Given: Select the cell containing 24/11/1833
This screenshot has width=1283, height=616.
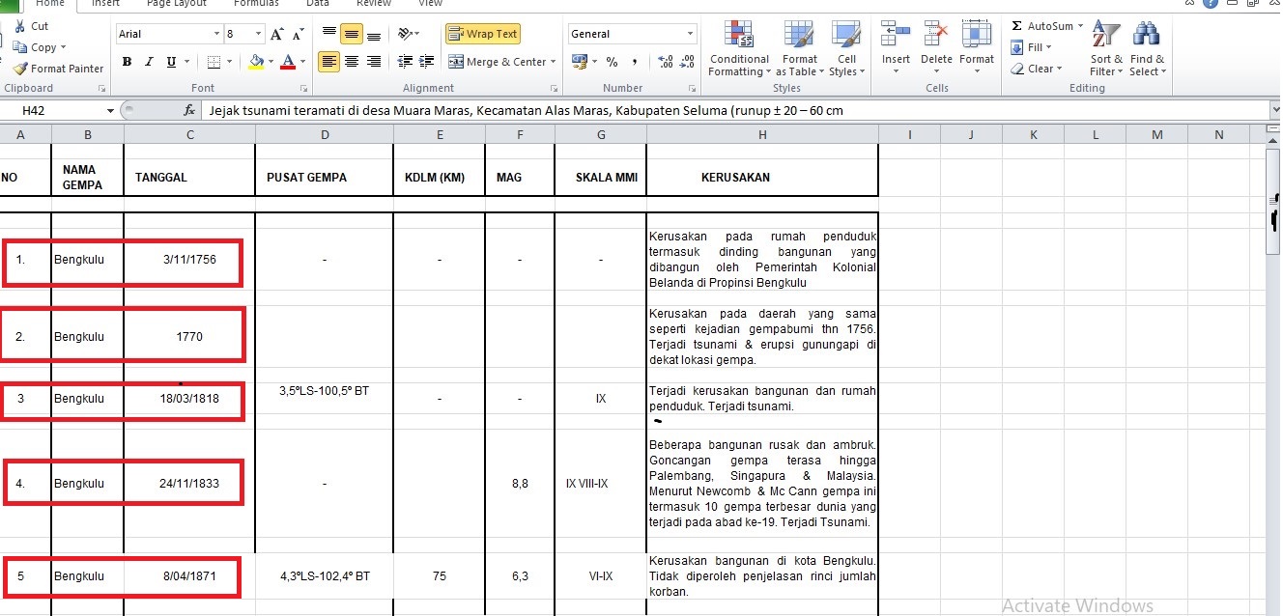Looking at the screenshot, I should 189,484.
